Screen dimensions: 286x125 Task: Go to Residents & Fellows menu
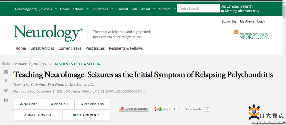126,48
